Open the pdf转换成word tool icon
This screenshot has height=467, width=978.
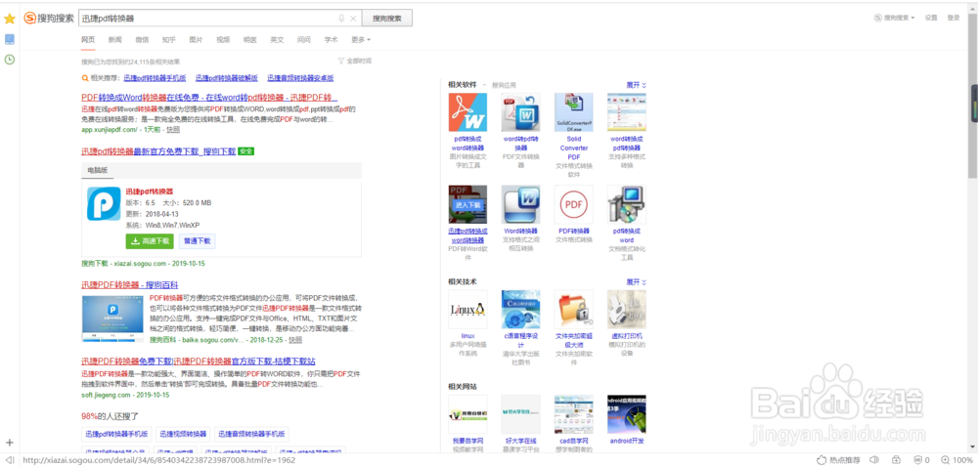(x=627, y=204)
